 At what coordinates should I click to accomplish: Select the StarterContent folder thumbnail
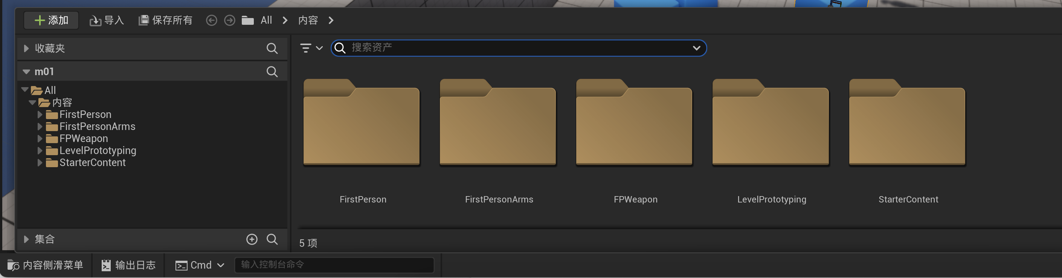coord(907,122)
